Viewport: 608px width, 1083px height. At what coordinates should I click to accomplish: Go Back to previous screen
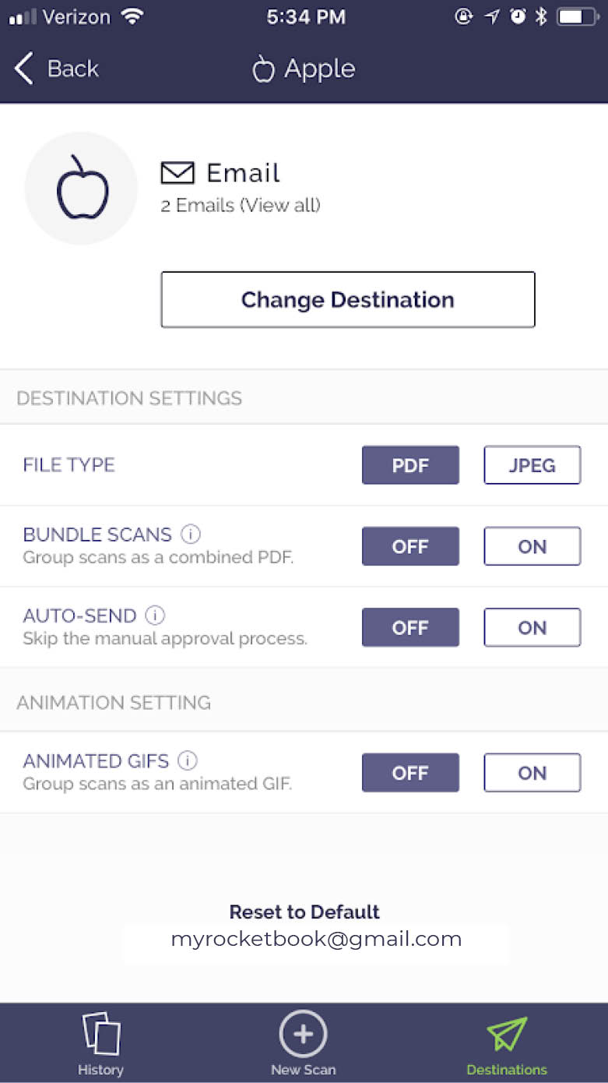pyautogui.click(x=57, y=69)
